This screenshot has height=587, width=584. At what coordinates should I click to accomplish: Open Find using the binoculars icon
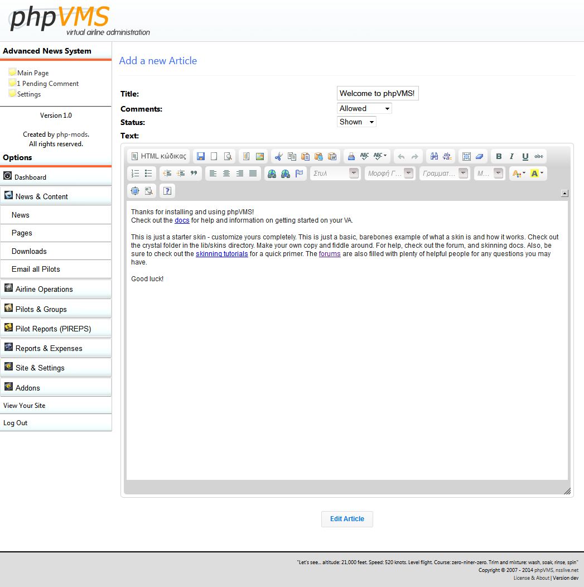coord(434,156)
